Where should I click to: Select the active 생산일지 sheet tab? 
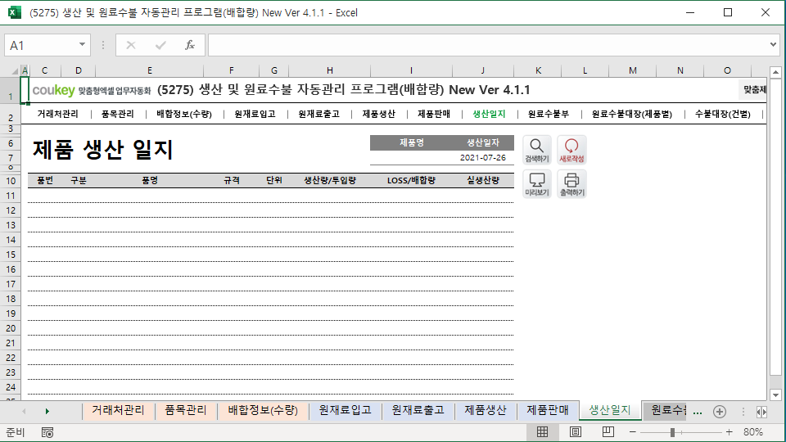click(609, 410)
